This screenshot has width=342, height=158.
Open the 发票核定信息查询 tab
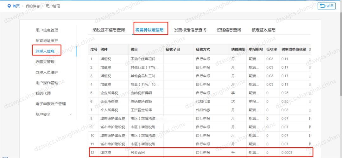coord(190,30)
